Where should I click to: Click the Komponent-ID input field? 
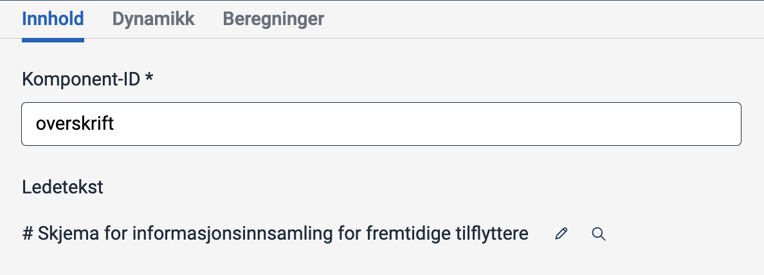pyautogui.click(x=381, y=124)
